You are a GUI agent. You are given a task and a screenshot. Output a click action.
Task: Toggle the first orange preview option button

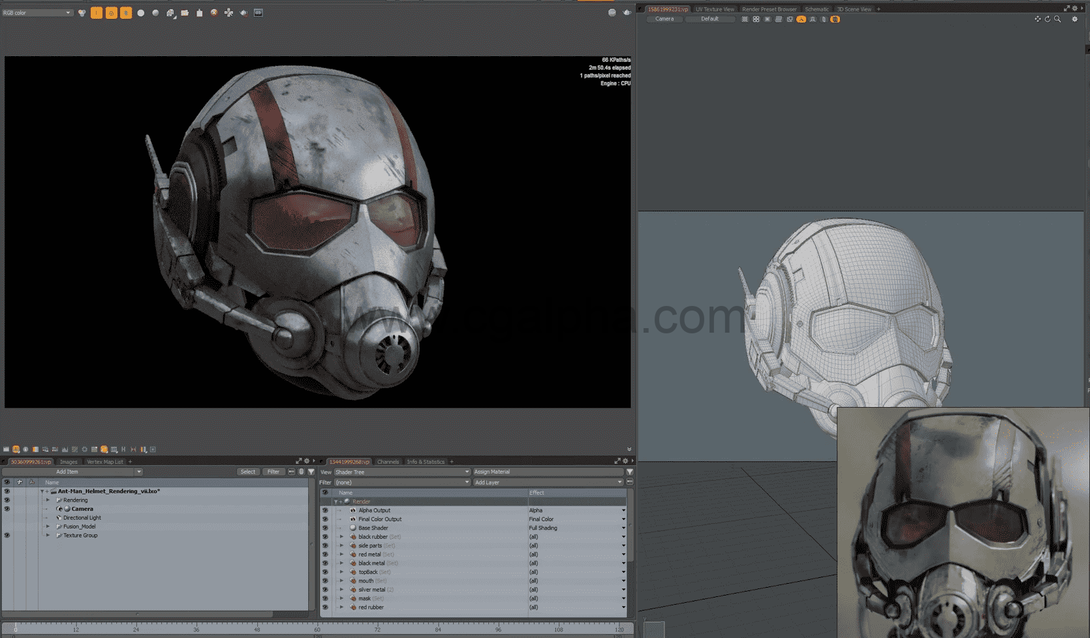97,12
